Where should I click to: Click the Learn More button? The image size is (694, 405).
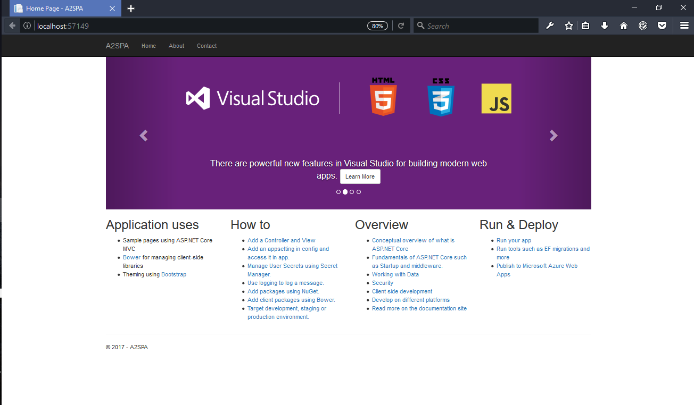(x=360, y=176)
